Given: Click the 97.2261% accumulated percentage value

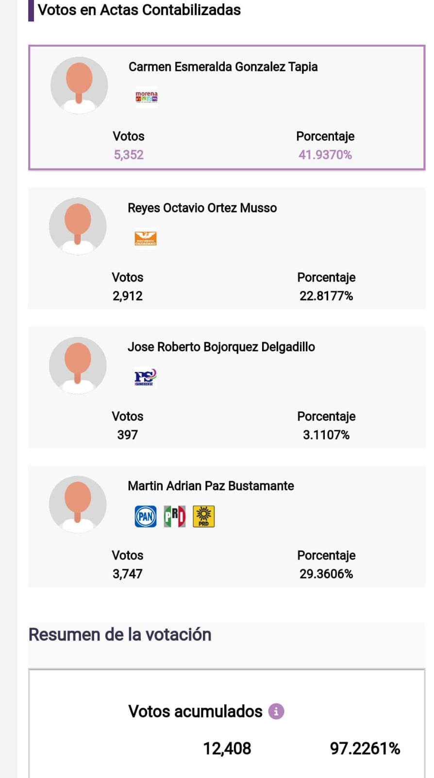Looking at the screenshot, I should [365, 748].
